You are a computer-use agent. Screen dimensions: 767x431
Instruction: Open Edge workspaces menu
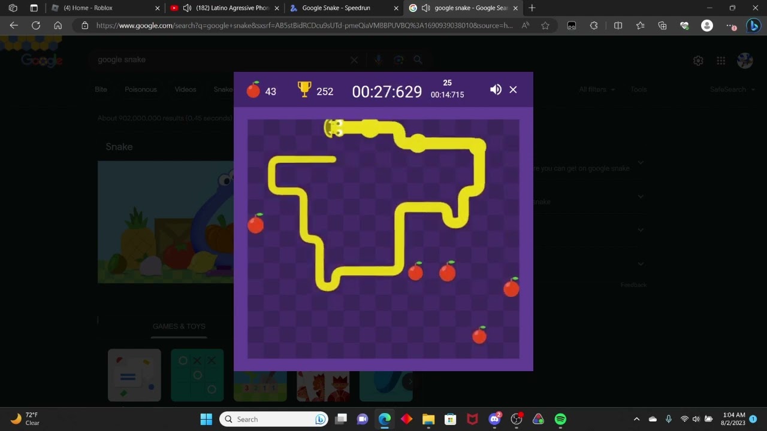13,8
